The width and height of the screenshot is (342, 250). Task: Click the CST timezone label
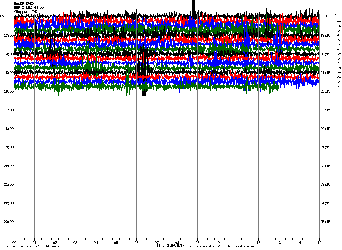tap(3, 16)
